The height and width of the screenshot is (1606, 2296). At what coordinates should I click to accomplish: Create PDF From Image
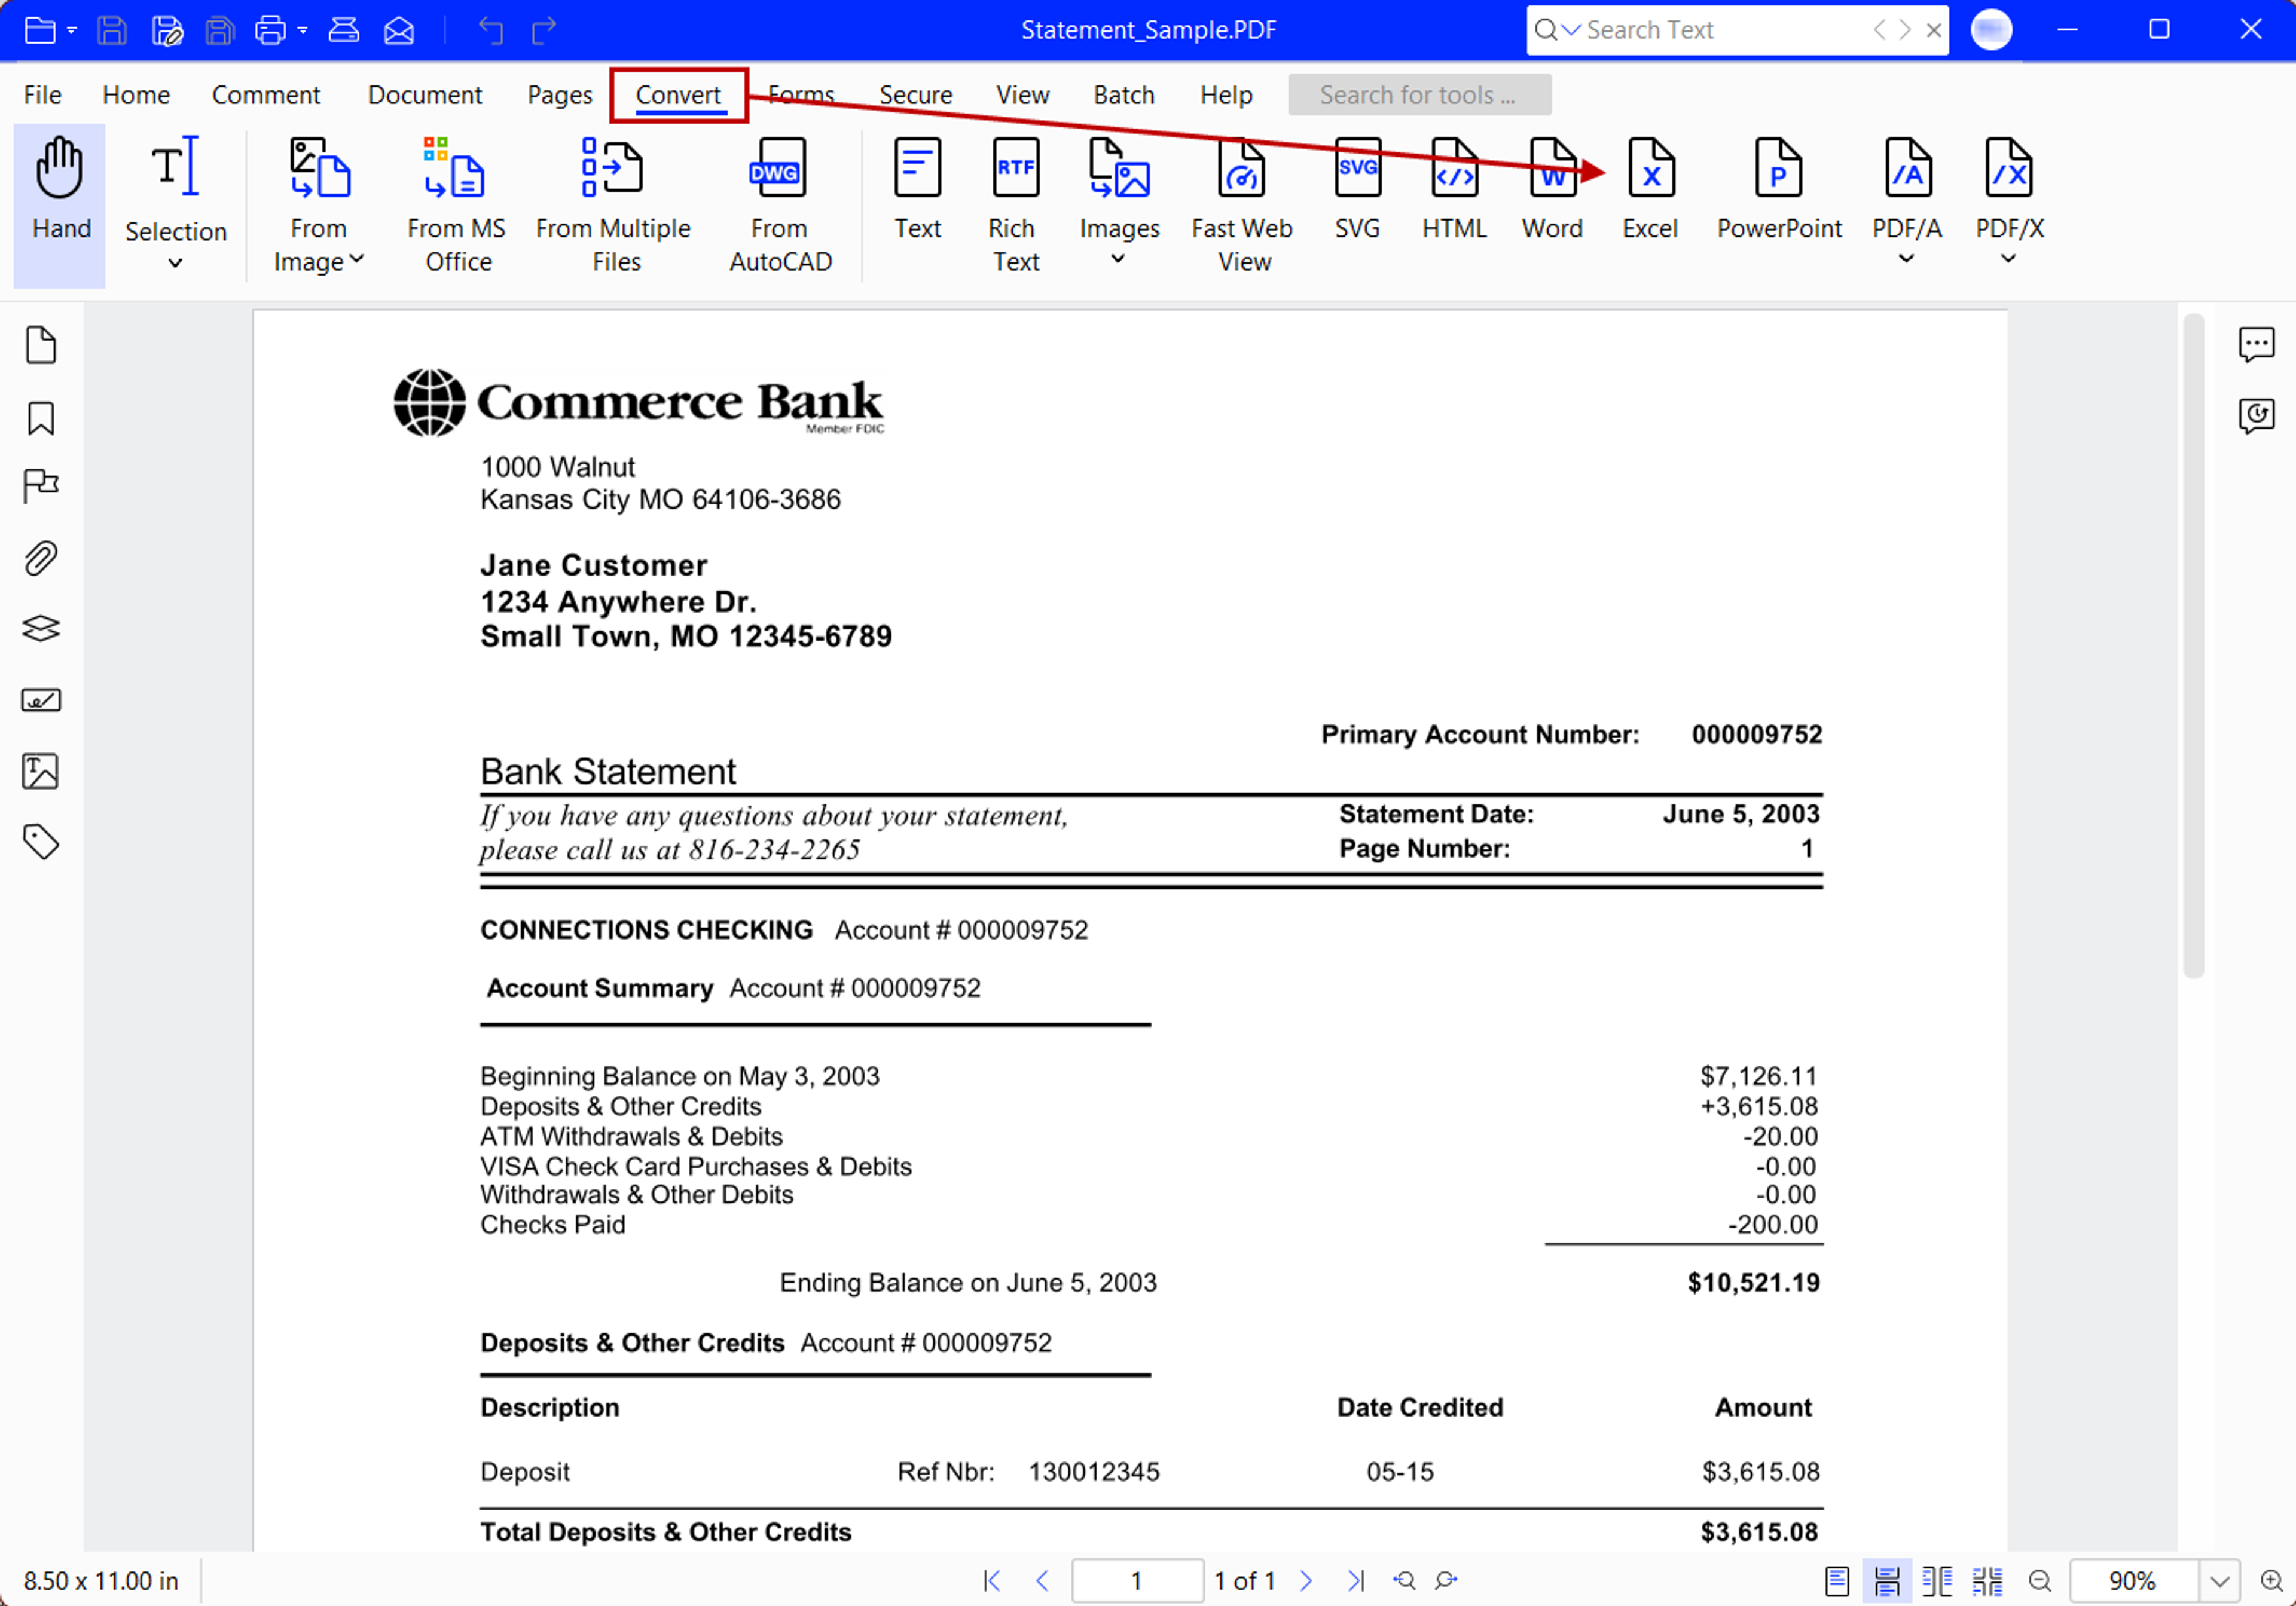(x=319, y=205)
